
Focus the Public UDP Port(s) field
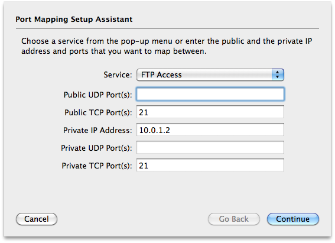pyautogui.click(x=210, y=94)
